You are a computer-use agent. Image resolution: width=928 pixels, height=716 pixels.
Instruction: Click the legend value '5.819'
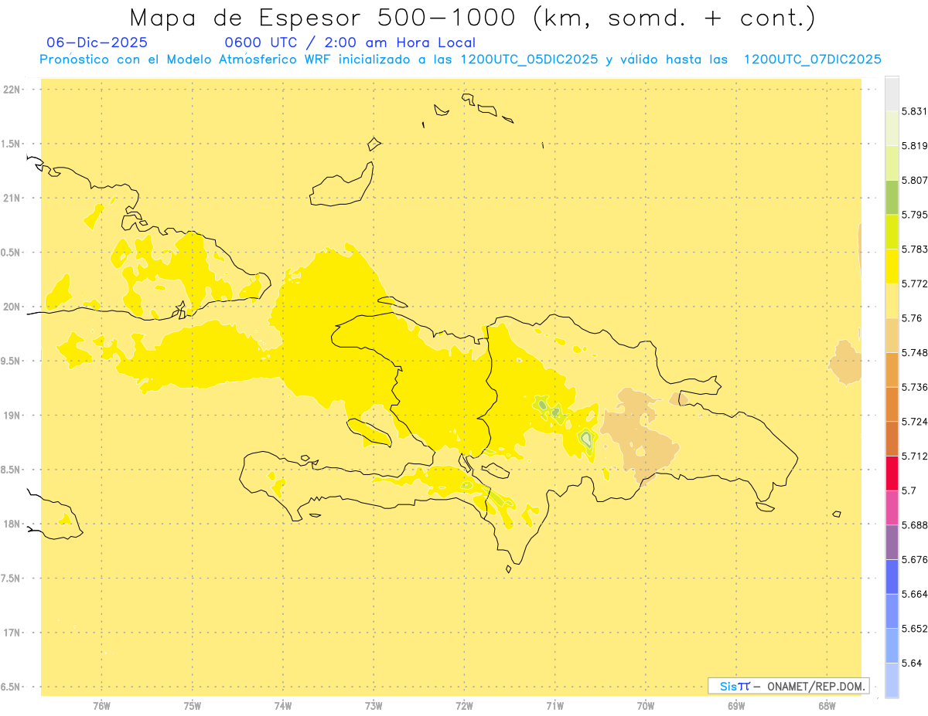914,146
